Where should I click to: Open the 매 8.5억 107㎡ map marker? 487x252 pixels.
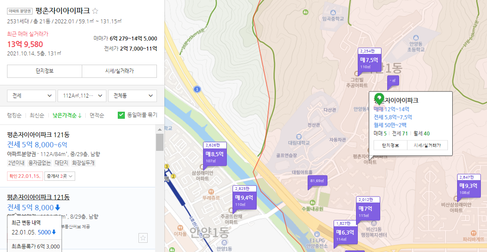pos(215,155)
